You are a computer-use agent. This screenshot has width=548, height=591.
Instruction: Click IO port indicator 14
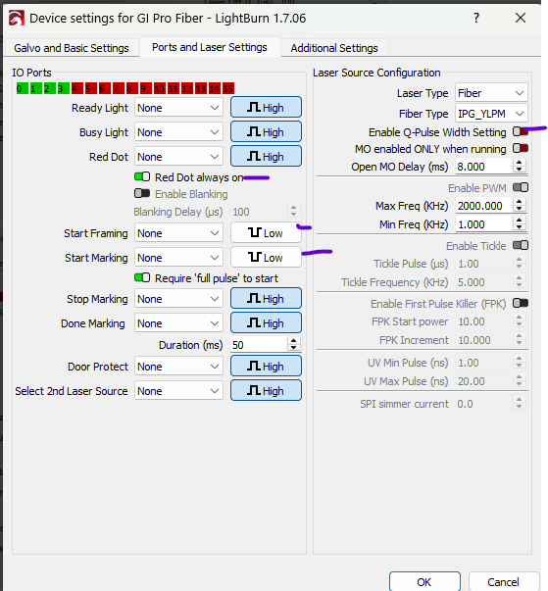point(215,88)
